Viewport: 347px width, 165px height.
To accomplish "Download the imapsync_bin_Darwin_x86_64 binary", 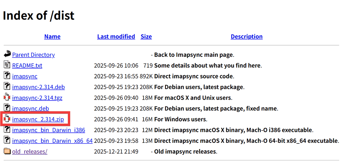I will (52, 141).
